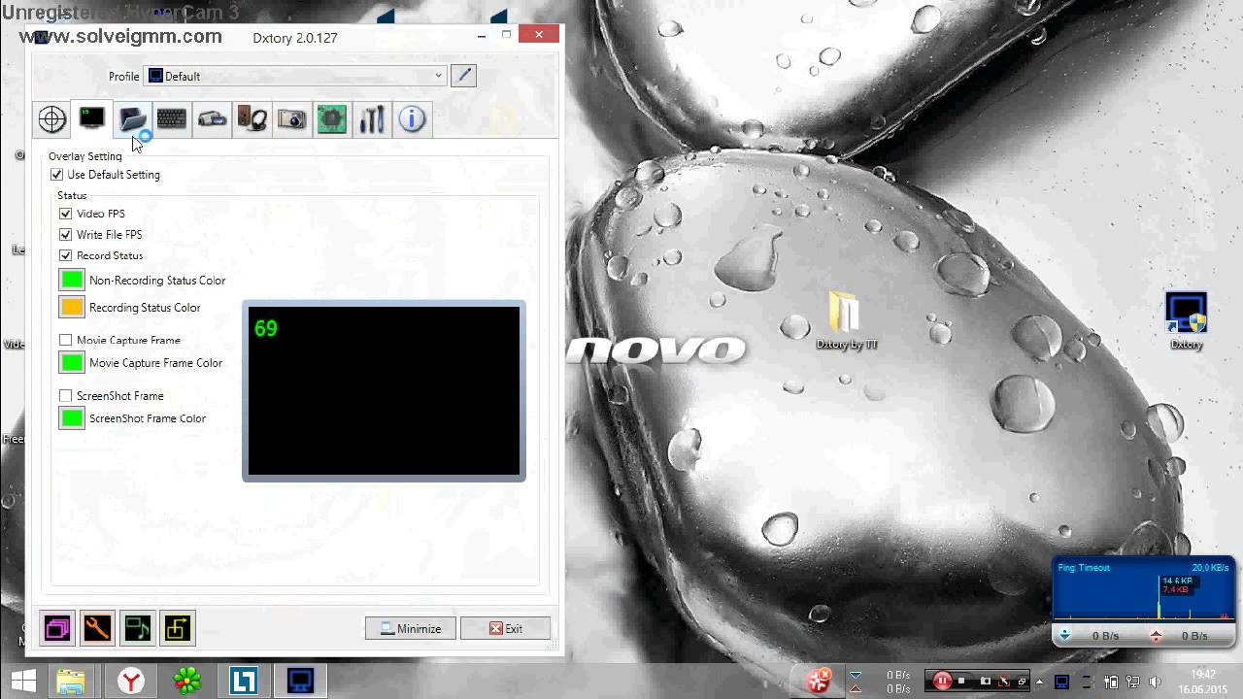The image size is (1243, 699).
Task: Uncheck the Video FPS checkbox
Action: (66, 214)
